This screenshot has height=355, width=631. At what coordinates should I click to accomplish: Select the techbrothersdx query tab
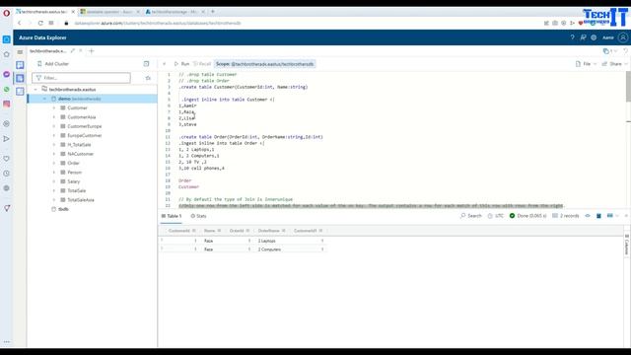coord(47,51)
